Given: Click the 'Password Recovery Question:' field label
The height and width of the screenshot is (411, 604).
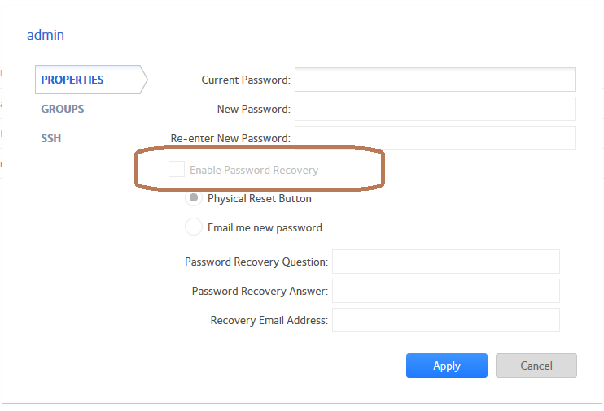Looking at the screenshot, I should coord(256,262).
